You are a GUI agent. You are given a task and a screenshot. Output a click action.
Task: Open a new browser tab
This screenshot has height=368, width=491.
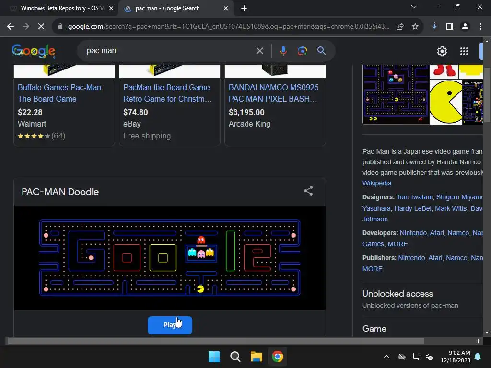click(x=244, y=9)
